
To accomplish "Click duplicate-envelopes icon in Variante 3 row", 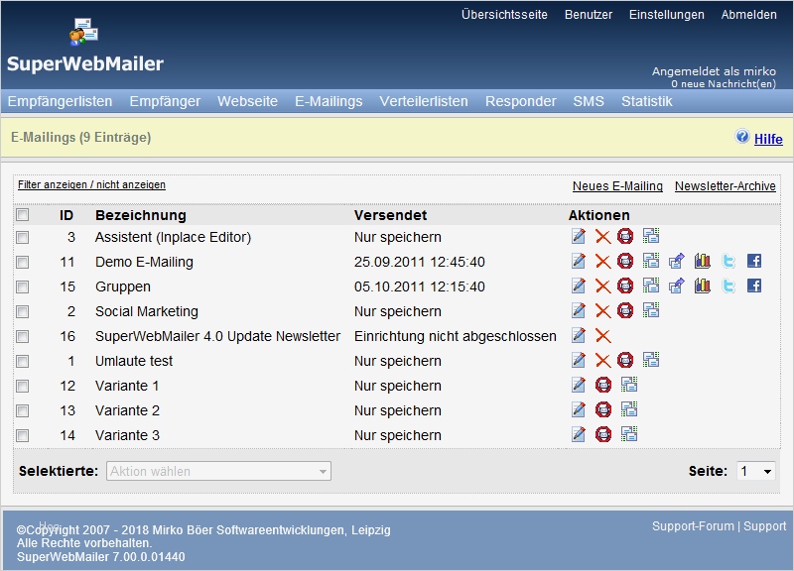I will coord(629,434).
